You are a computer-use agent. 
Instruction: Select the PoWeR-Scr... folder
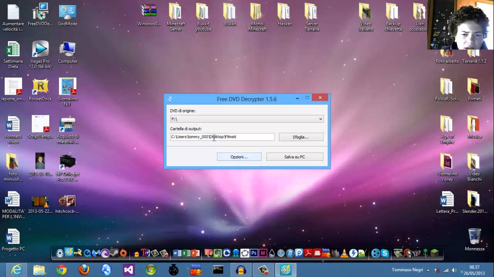447,90
